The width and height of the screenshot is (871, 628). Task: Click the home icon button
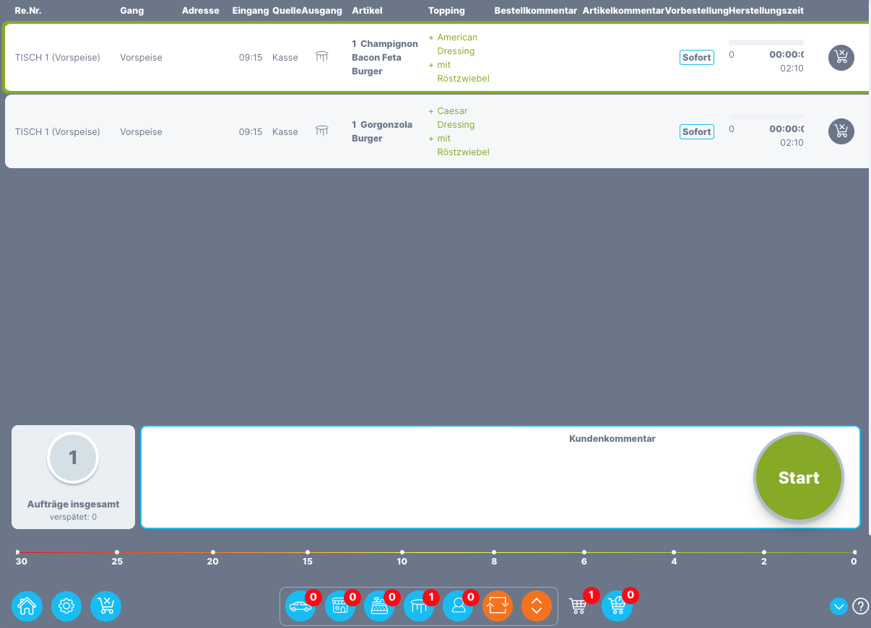(27, 606)
